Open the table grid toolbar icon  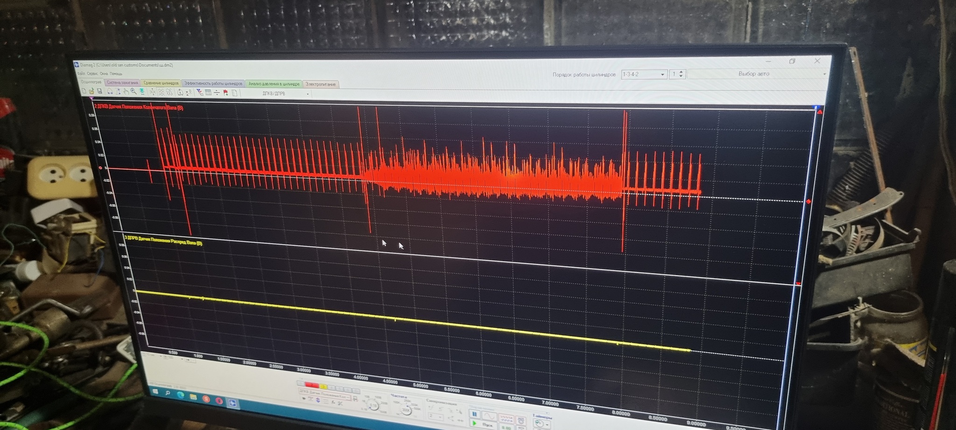pos(208,92)
